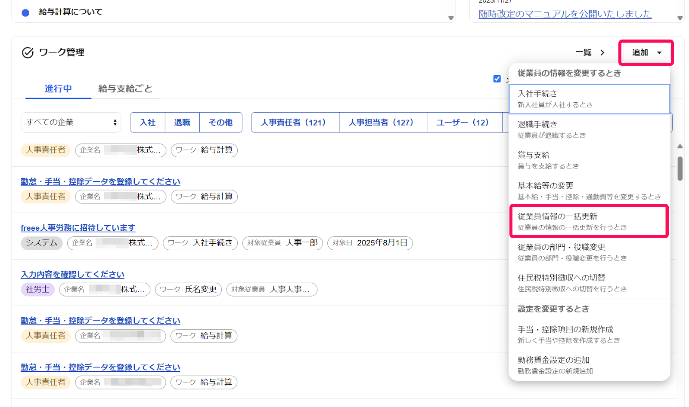Click the blue dot beside 給与計算について
Image resolution: width=689 pixels, height=407 pixels.
[x=25, y=12]
